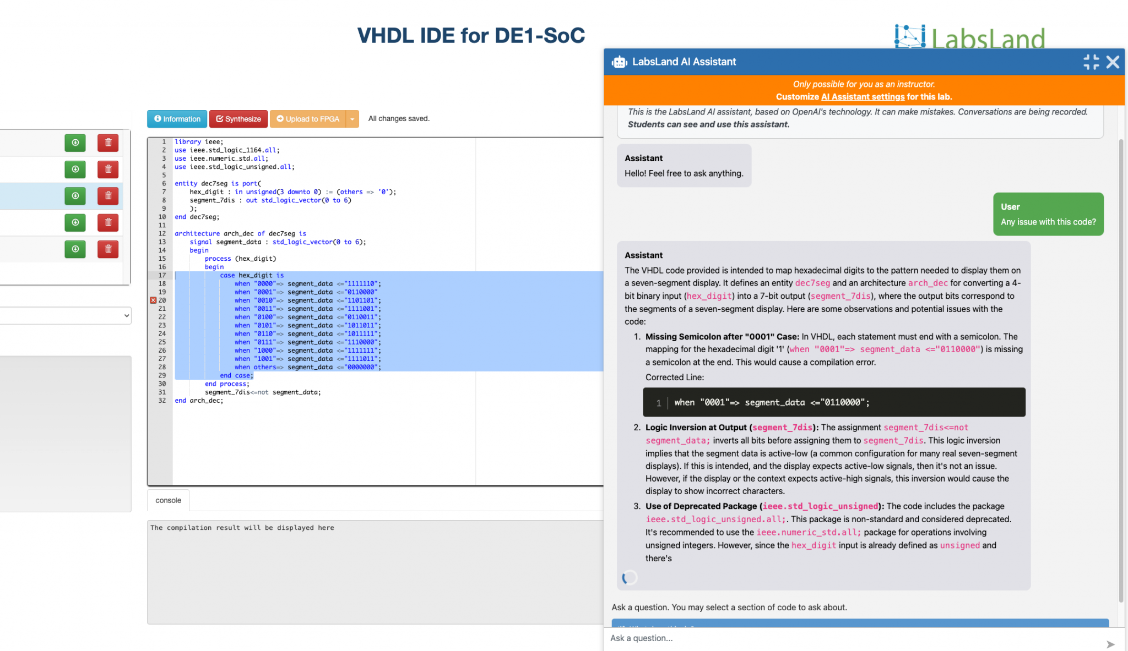Switch to the console tab
Viewport: 1128px width, 651px height.
(x=168, y=500)
